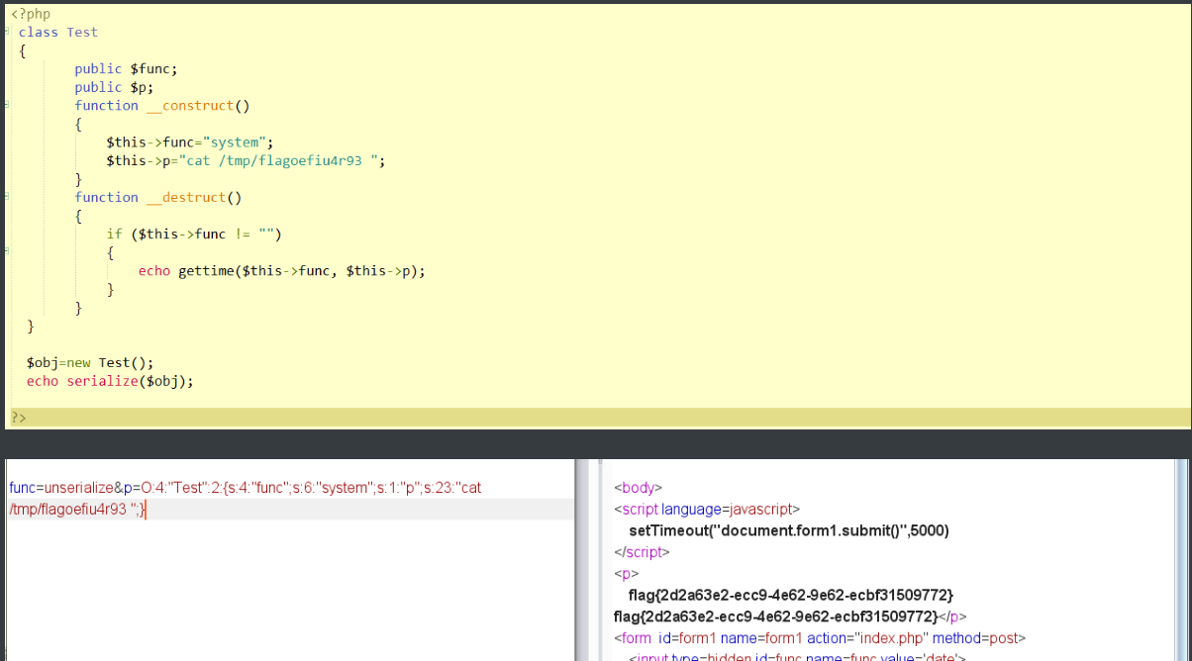Click the <input type=hidden id=func> line
Viewport: 1192px width, 661px height.
[x=797, y=655]
